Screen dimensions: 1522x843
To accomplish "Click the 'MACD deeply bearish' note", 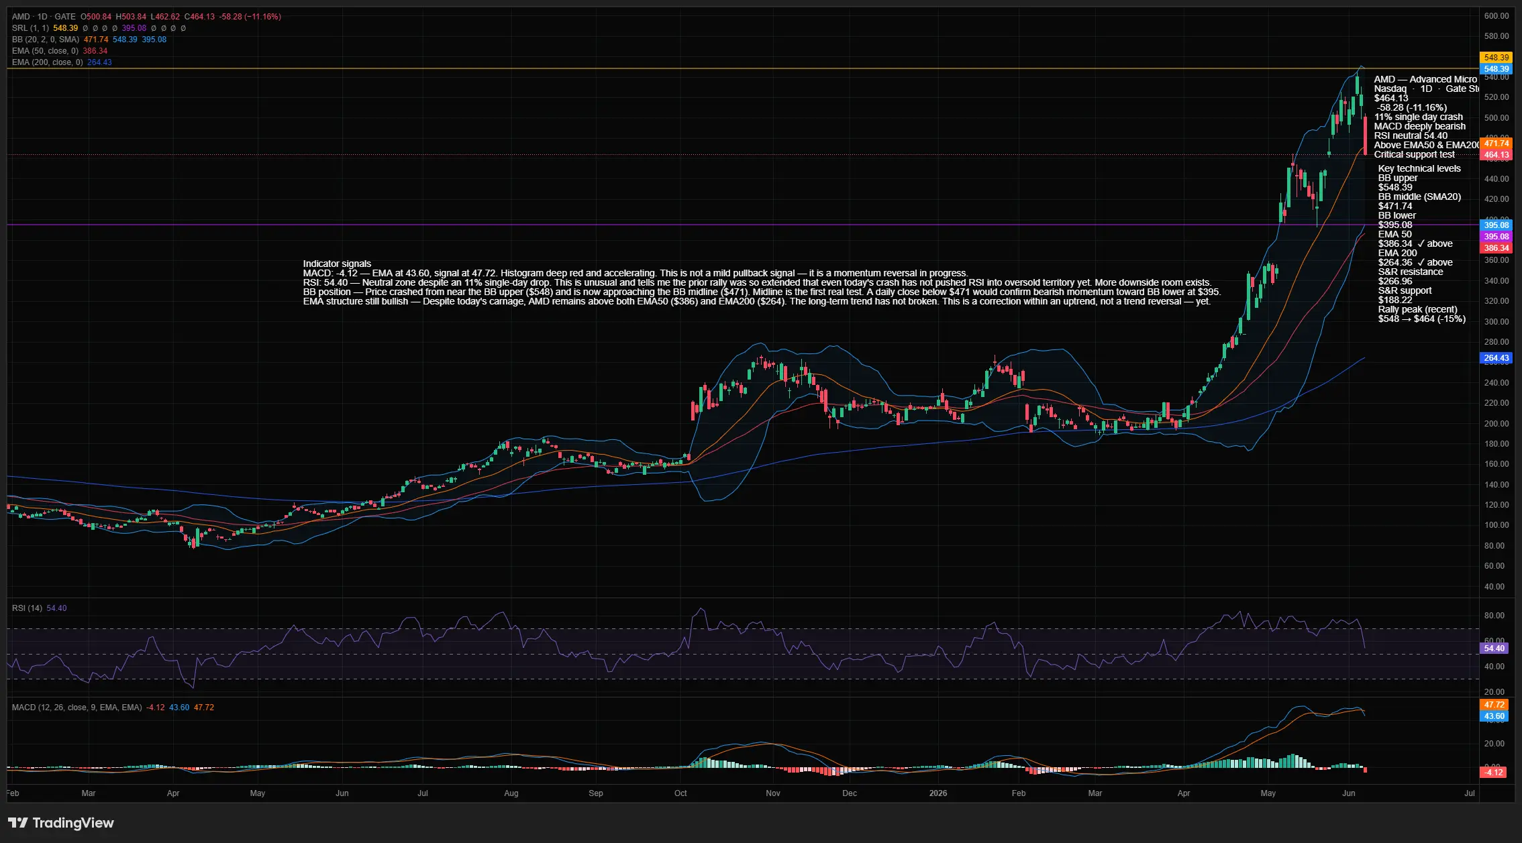I will 1420,126.
